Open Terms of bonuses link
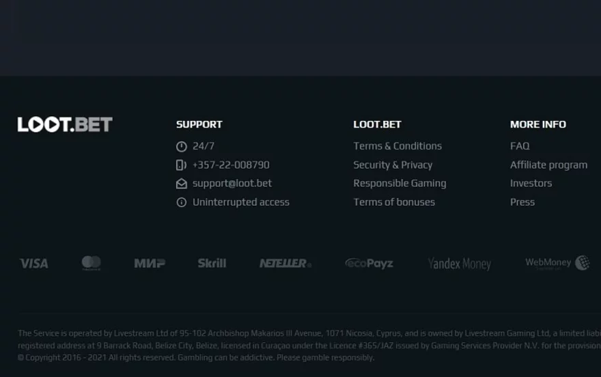601x377 pixels. [x=394, y=202]
